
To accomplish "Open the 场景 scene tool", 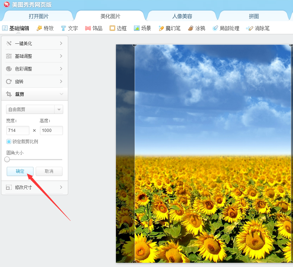I will point(142,28).
